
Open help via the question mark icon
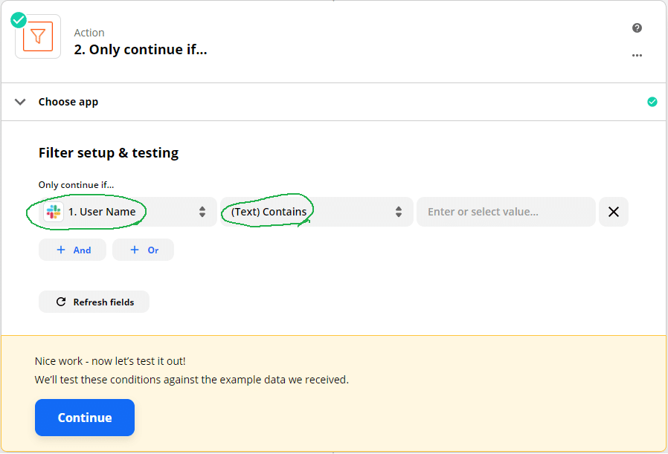pyautogui.click(x=637, y=28)
